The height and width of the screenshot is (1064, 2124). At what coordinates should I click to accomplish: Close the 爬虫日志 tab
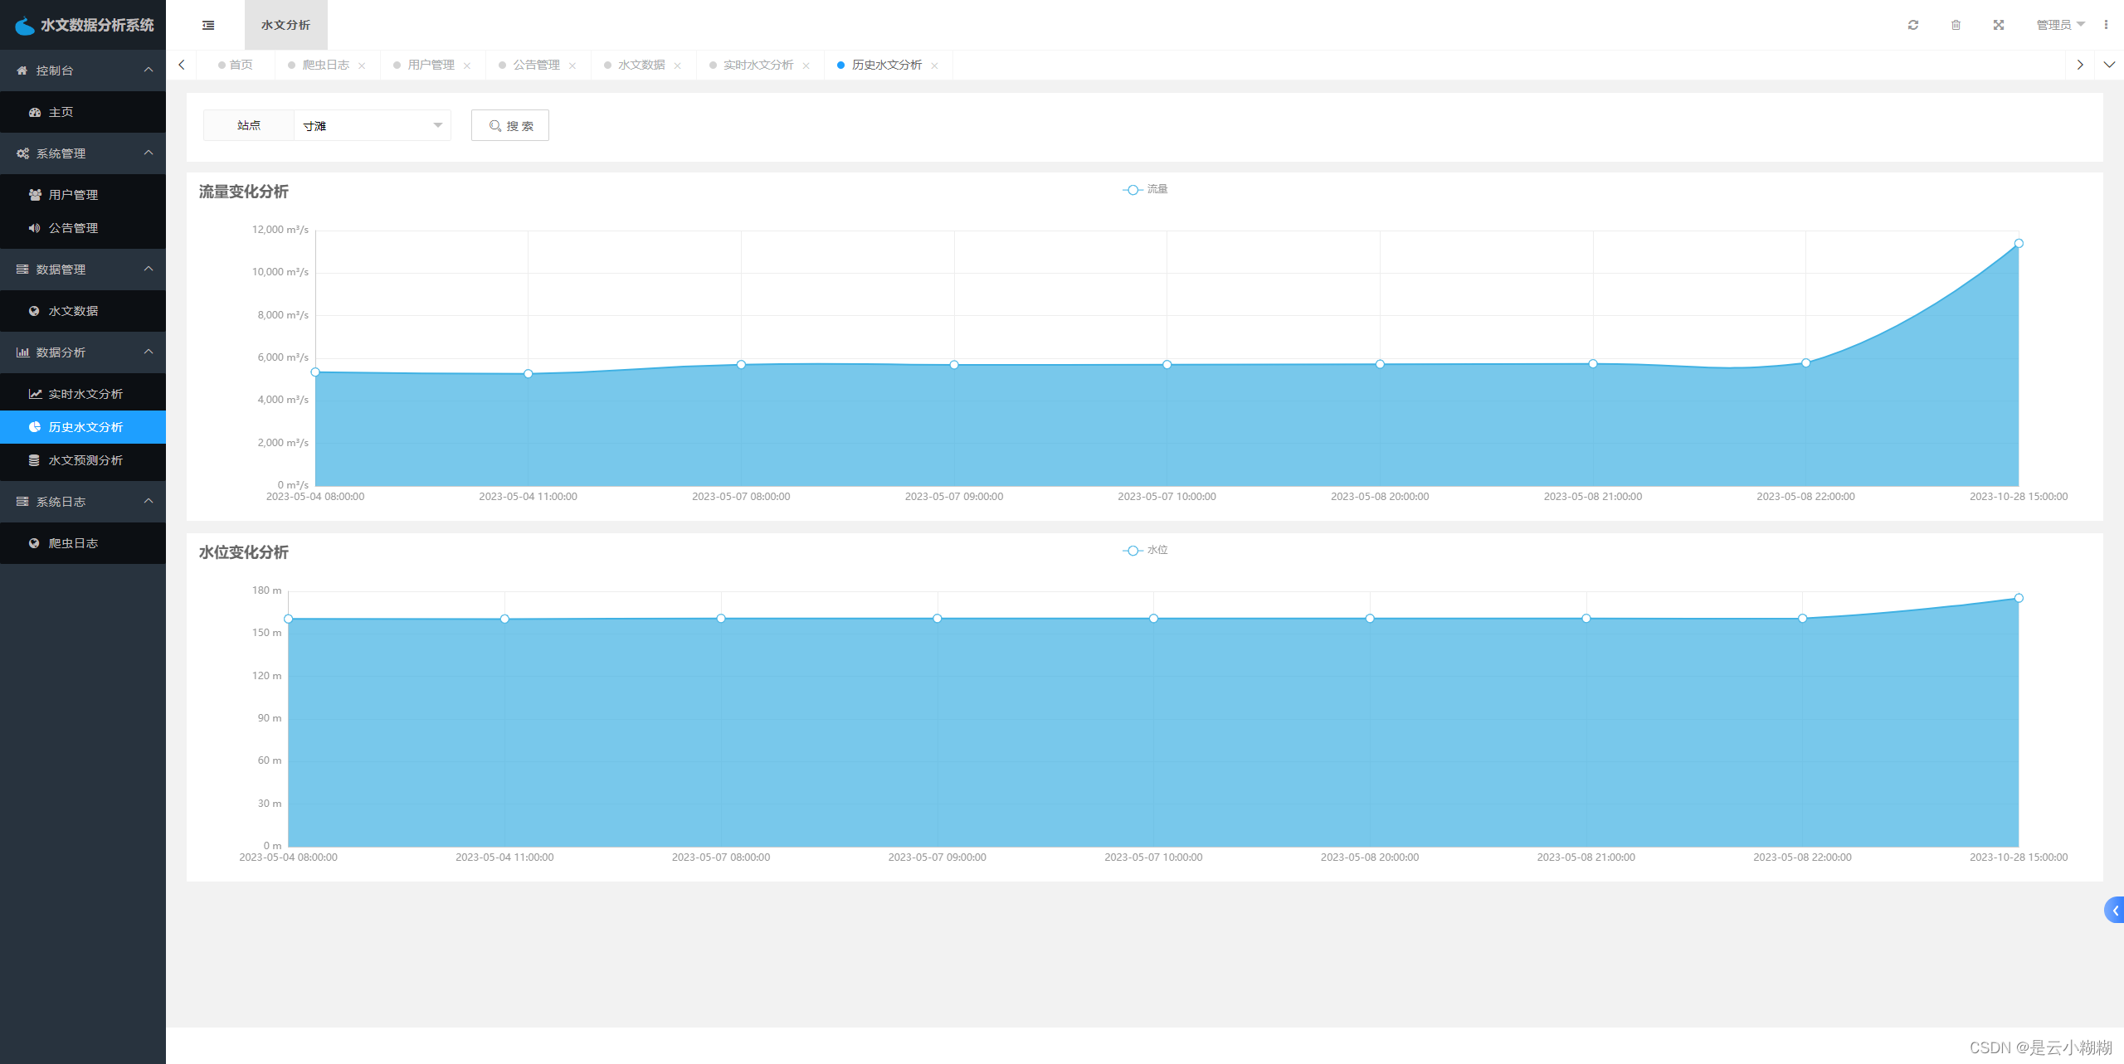(x=362, y=66)
